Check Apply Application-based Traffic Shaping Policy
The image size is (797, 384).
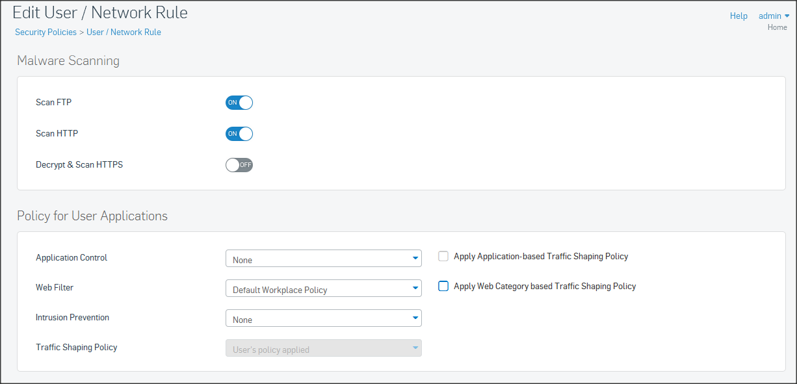[x=443, y=257]
